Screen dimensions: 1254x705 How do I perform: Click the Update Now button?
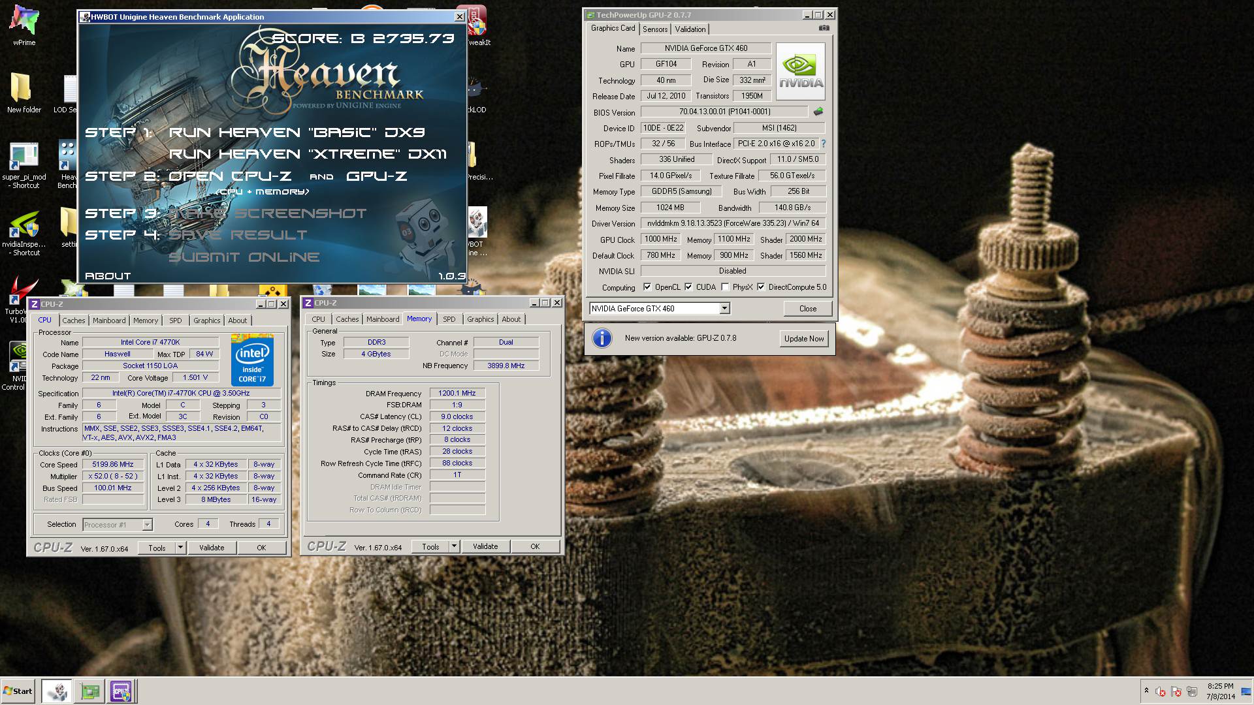(x=804, y=339)
